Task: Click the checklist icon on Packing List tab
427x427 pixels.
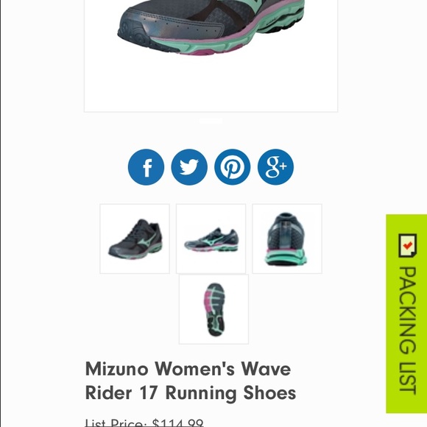Action: (x=407, y=245)
